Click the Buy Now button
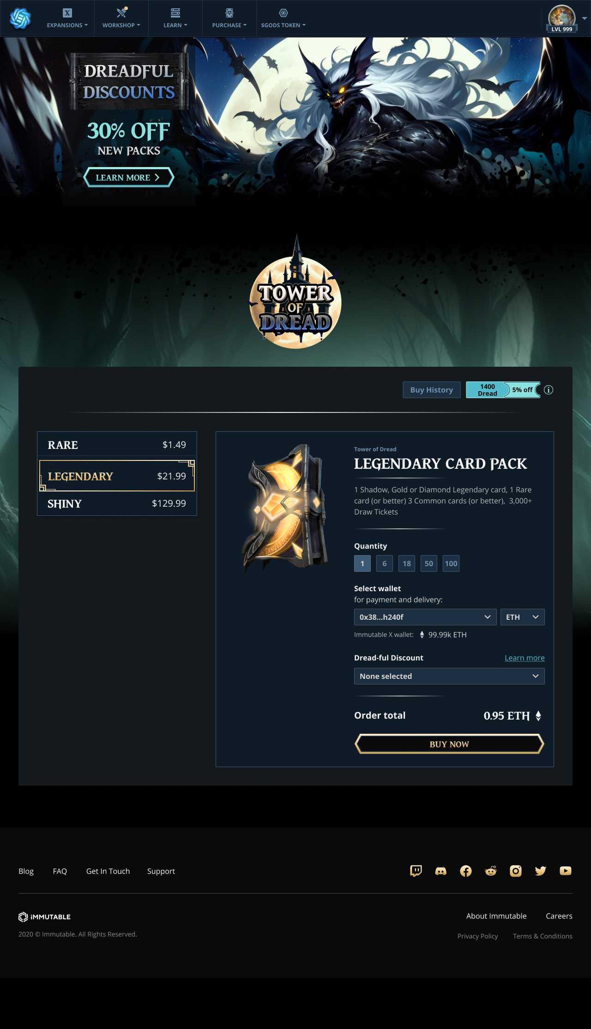This screenshot has height=1029, width=591. [x=449, y=744]
